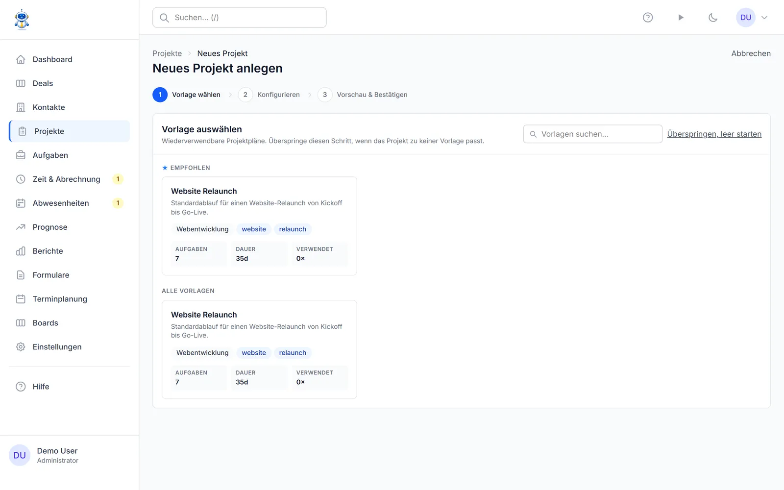Open the Berichte menu item
The height and width of the screenshot is (490, 784).
click(69, 251)
